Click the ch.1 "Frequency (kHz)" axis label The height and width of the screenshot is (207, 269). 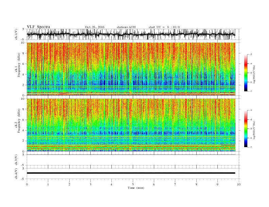[x=19, y=65]
